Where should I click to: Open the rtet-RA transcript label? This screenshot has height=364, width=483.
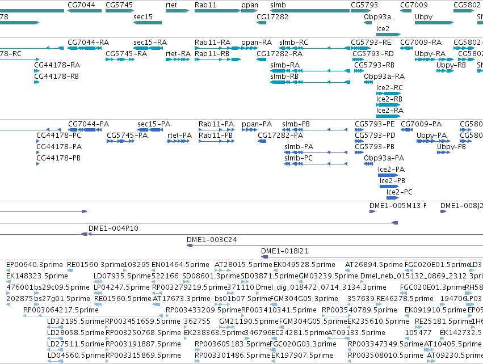(x=178, y=53)
